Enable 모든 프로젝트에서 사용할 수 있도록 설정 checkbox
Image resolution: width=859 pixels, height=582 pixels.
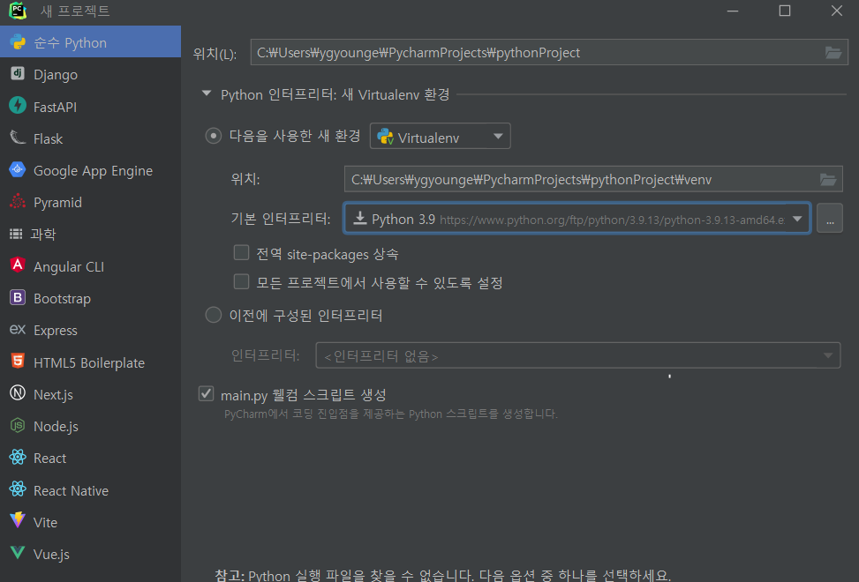point(241,281)
